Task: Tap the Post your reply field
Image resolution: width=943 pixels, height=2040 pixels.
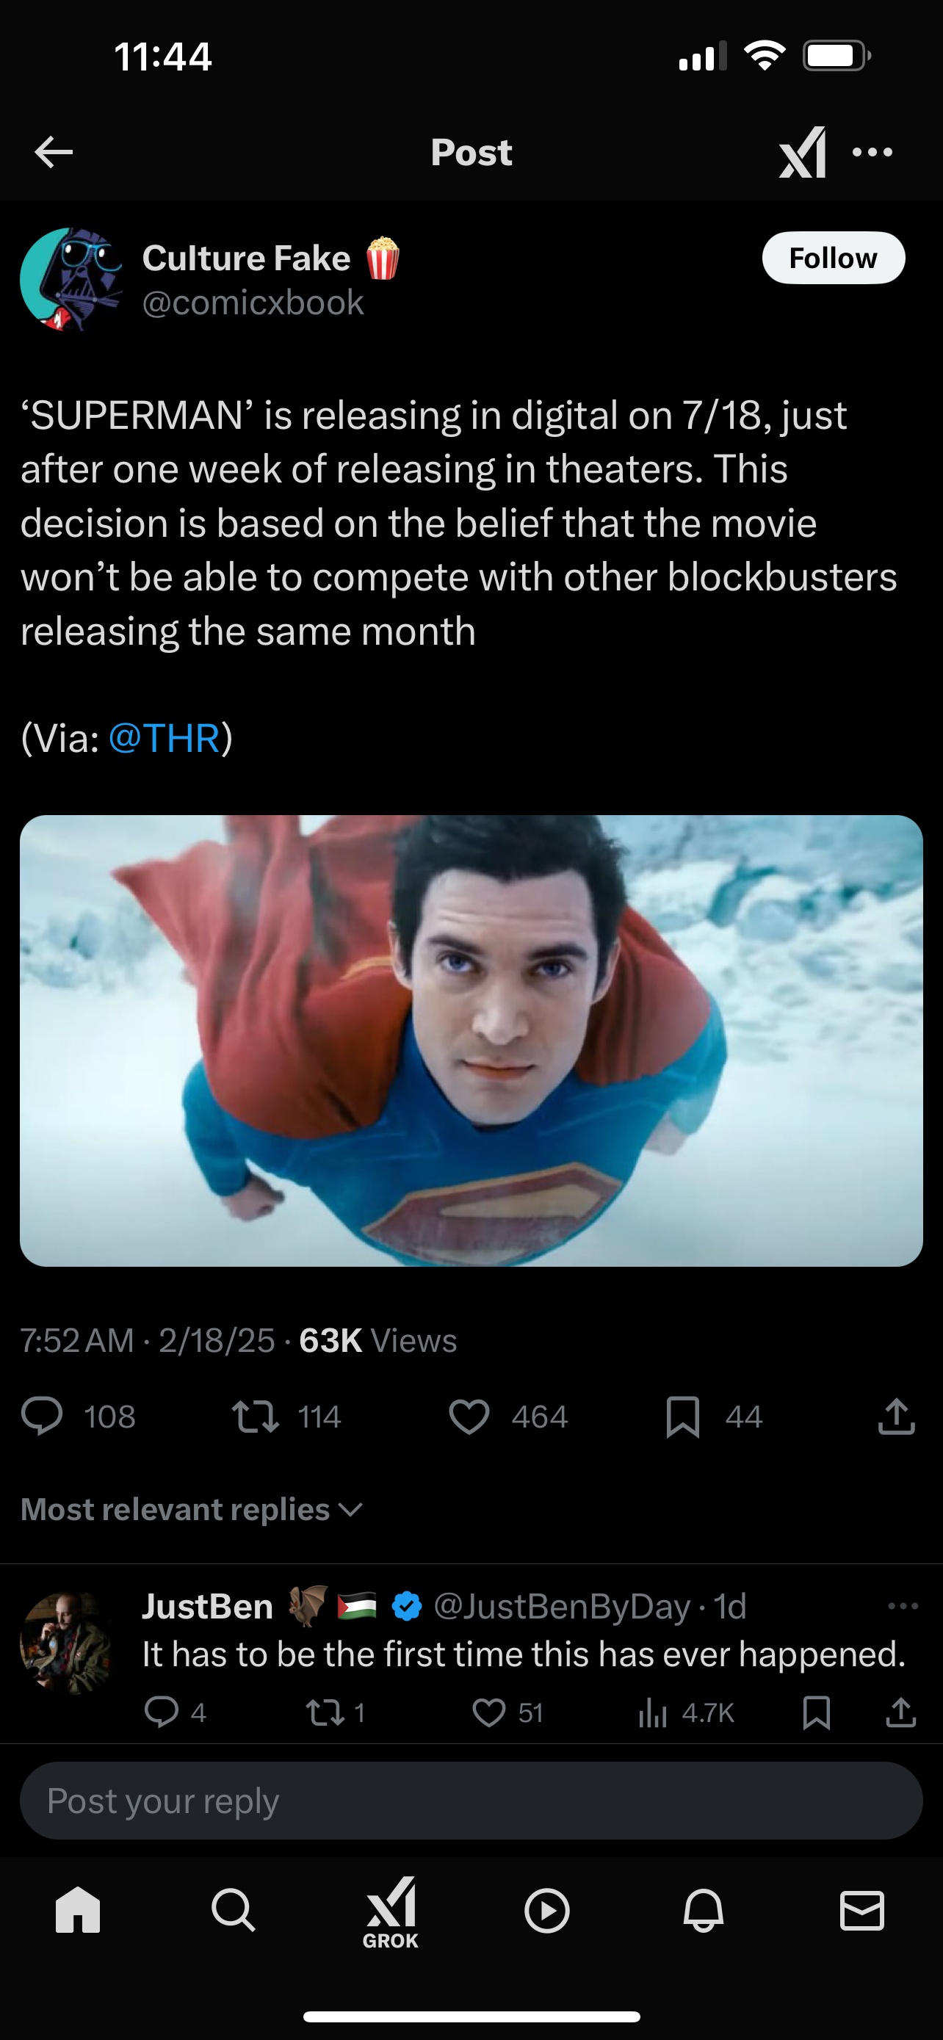Action: (x=471, y=1801)
